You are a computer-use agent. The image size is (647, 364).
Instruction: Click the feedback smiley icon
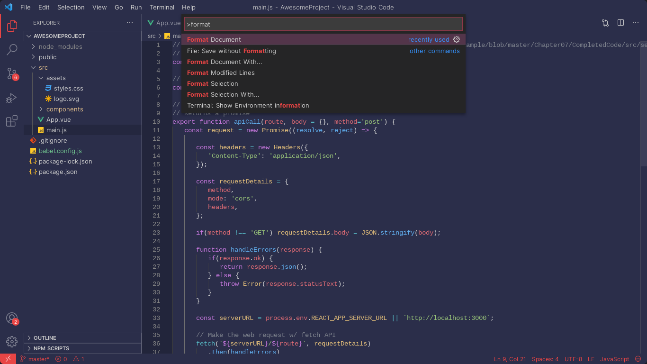[x=638, y=359]
